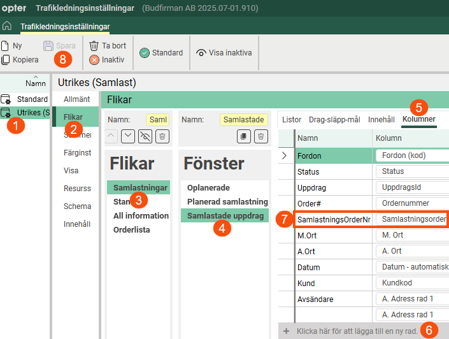449x339 pixels.
Task: Click the Standard button in toolbar
Action: click(x=161, y=53)
